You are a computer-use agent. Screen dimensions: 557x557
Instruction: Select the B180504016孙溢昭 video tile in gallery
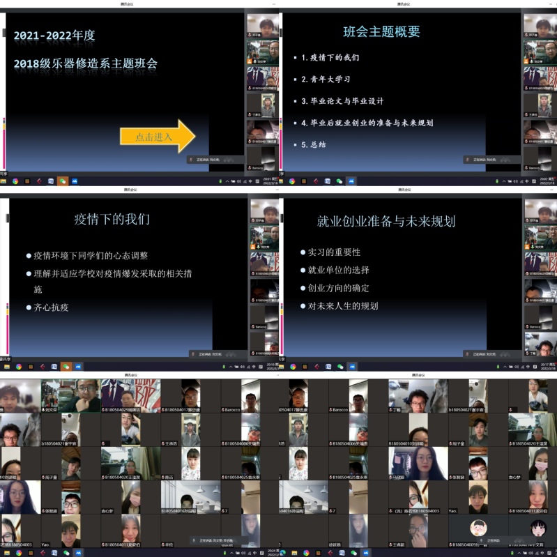point(191,498)
